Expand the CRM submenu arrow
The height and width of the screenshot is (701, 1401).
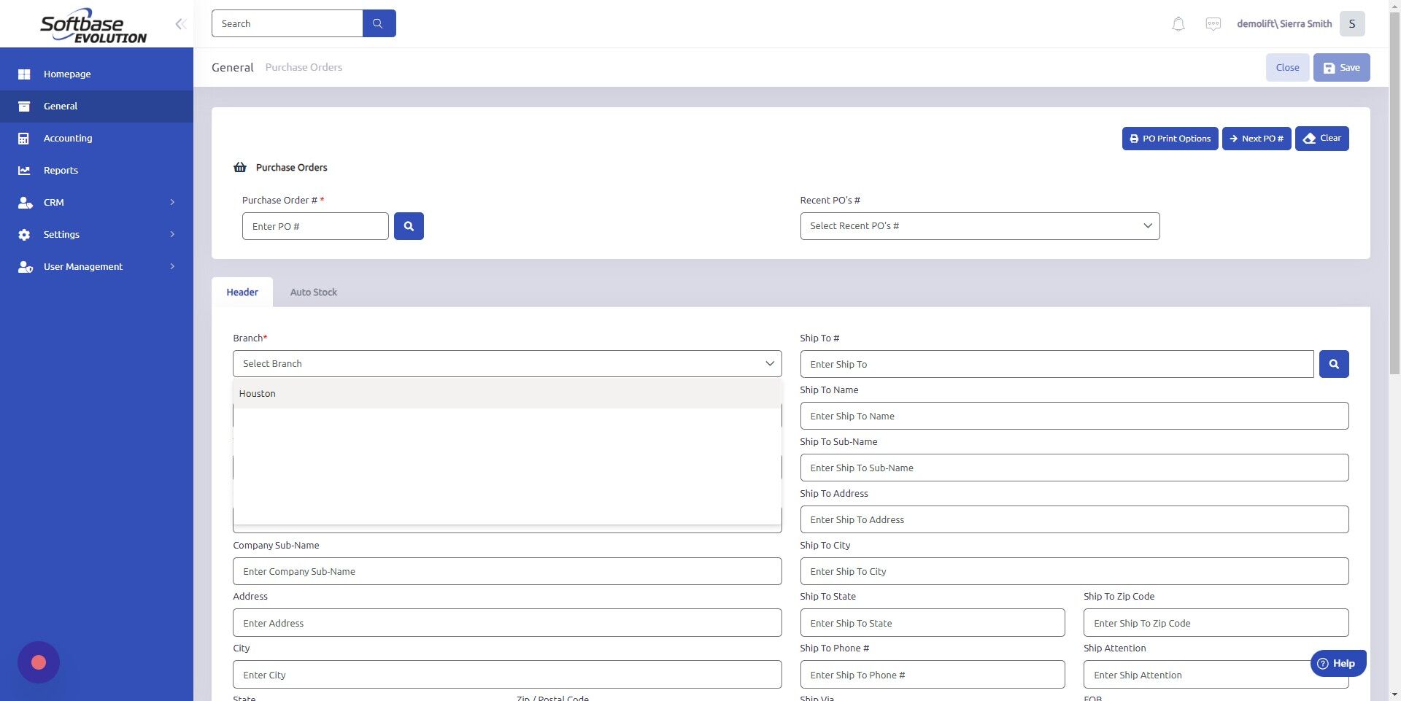172,203
